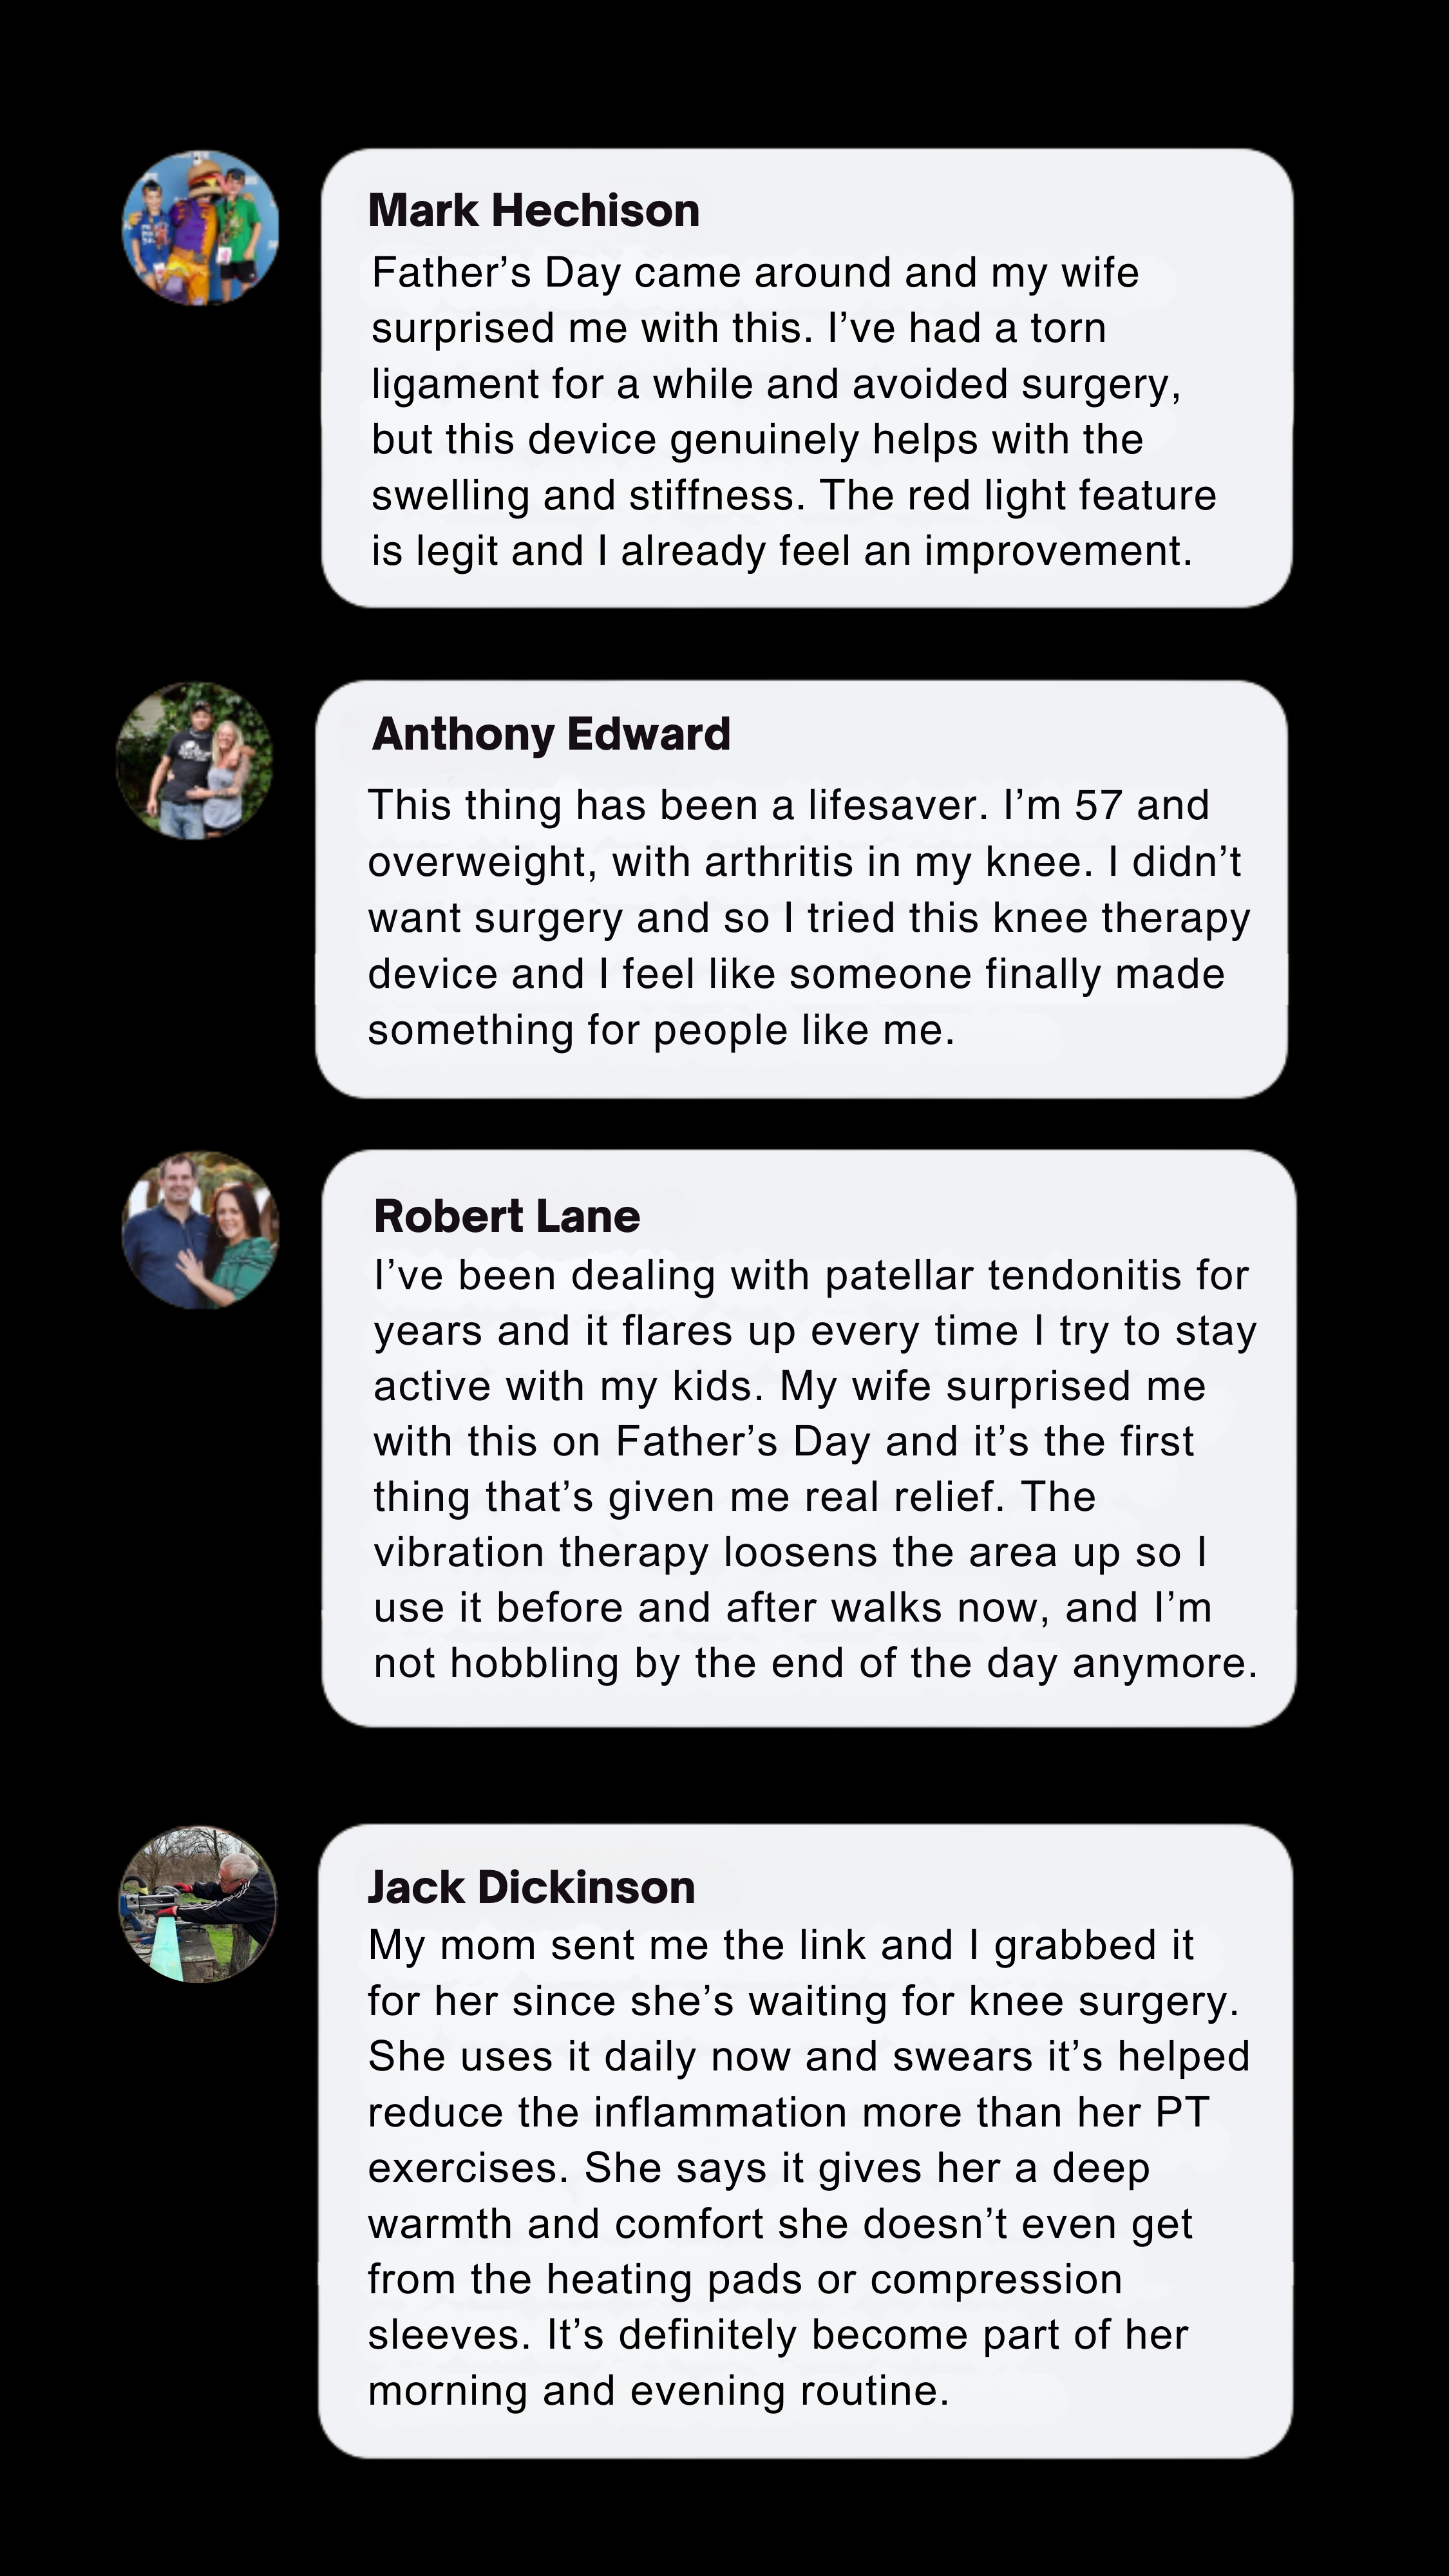Click "not hobbling by the end" line
This screenshot has height=2576, width=1449.
(x=815, y=1664)
